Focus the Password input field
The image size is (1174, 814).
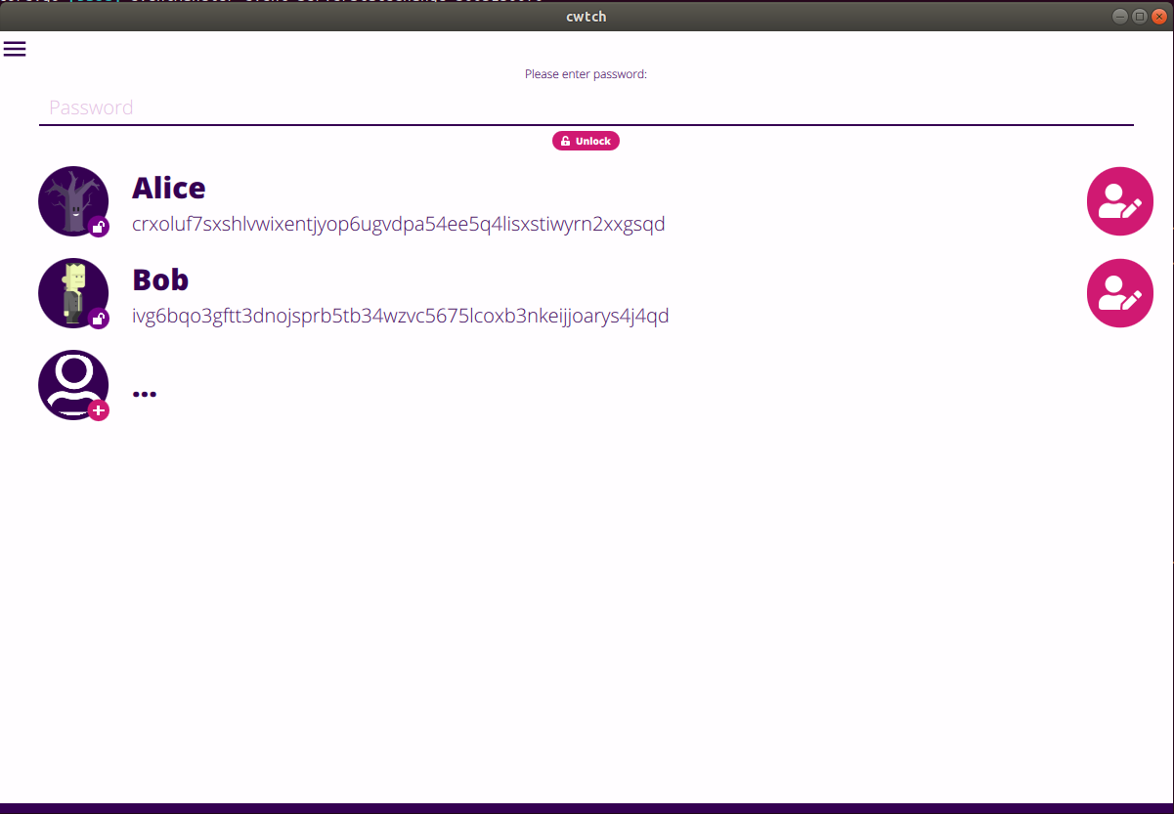pos(586,107)
